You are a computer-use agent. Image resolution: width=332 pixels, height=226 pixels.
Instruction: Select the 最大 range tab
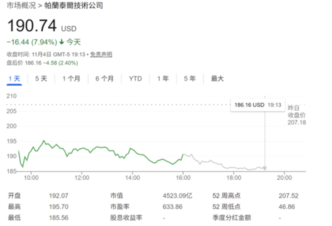pyautogui.click(x=217, y=79)
